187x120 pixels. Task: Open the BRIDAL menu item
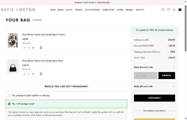[x=129, y=10]
